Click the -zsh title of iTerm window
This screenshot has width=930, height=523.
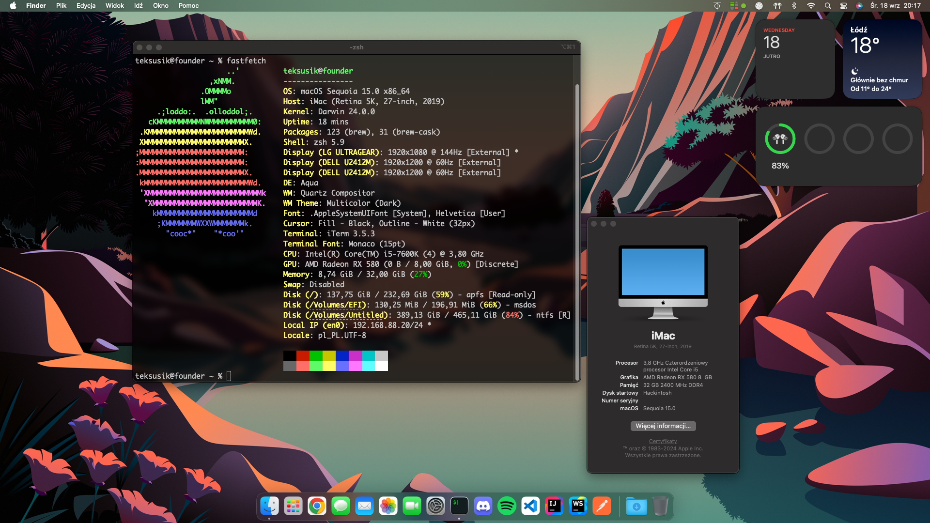pos(356,47)
